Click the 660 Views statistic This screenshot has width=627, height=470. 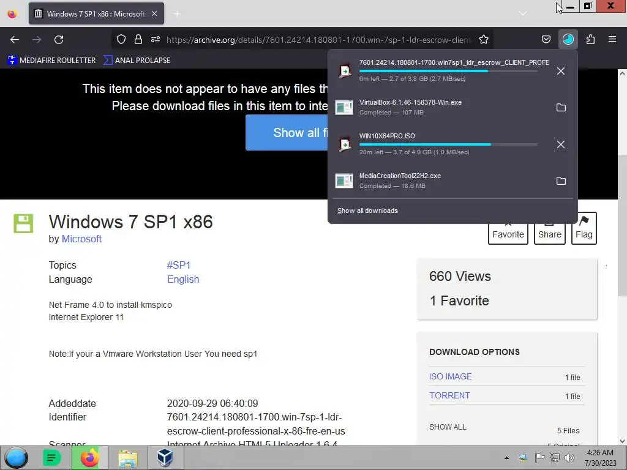pos(460,276)
